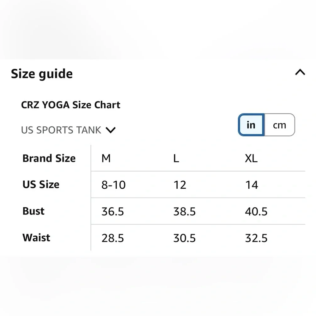Click the 8-10 US size value

tap(113, 185)
